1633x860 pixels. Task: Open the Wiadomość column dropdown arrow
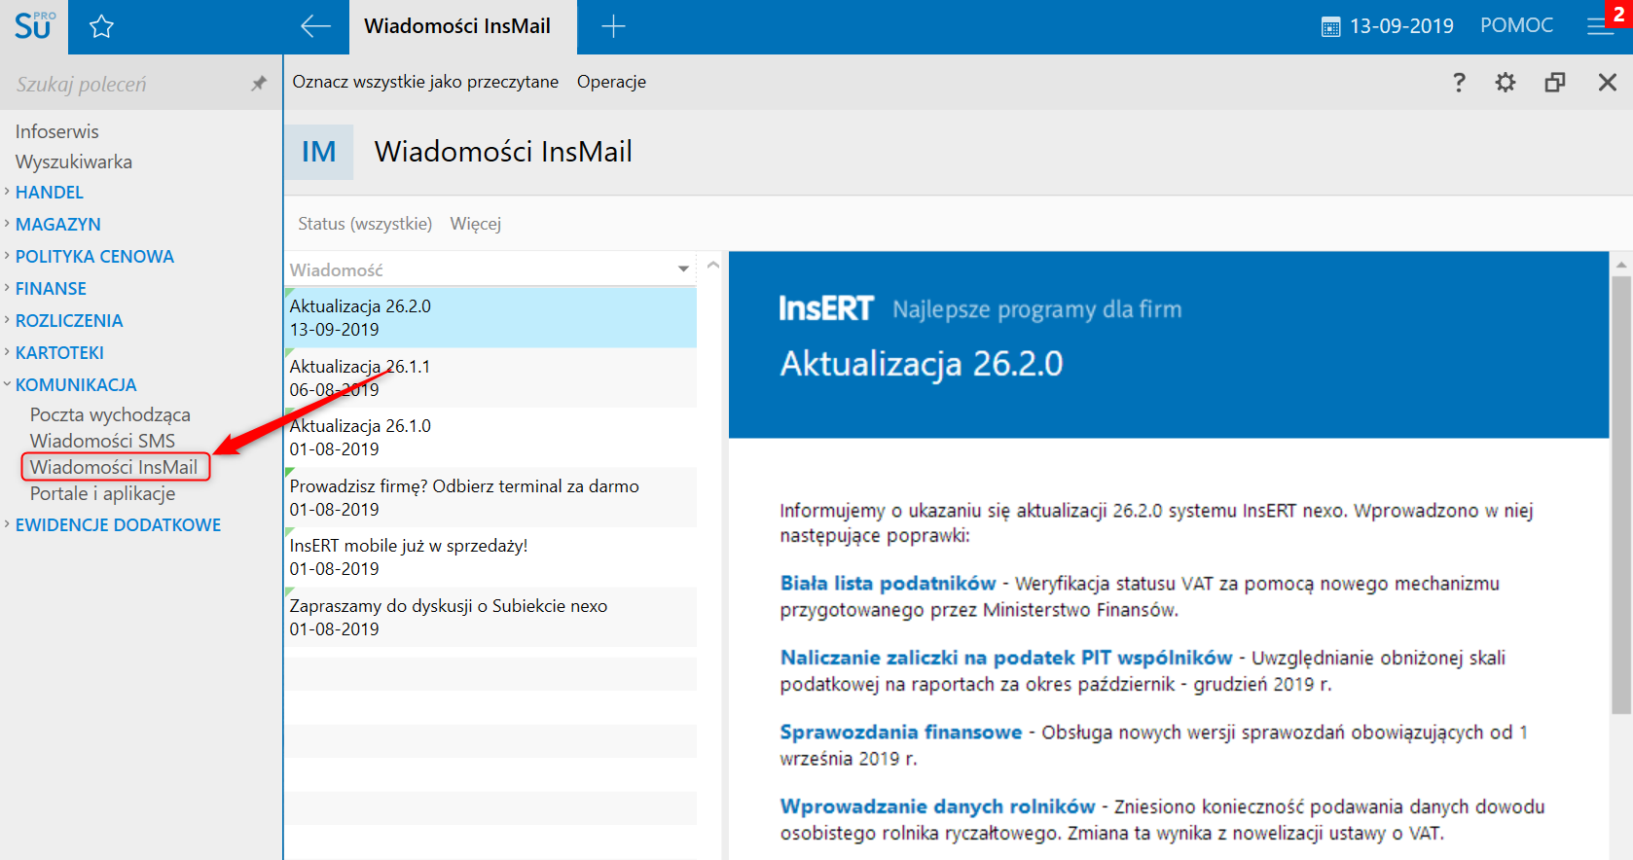tap(683, 269)
